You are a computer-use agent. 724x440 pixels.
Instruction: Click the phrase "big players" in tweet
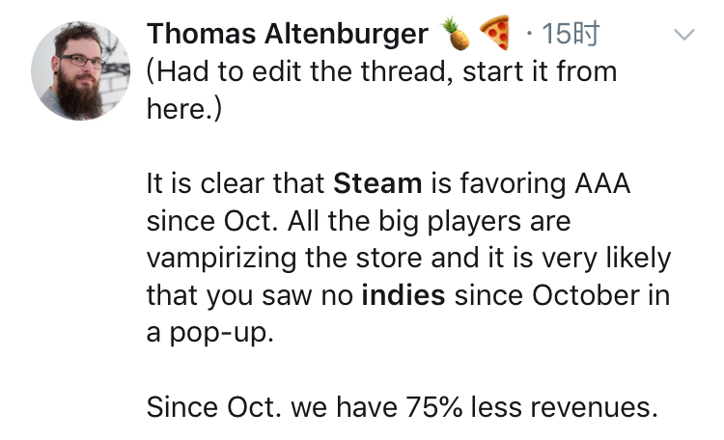click(450, 221)
